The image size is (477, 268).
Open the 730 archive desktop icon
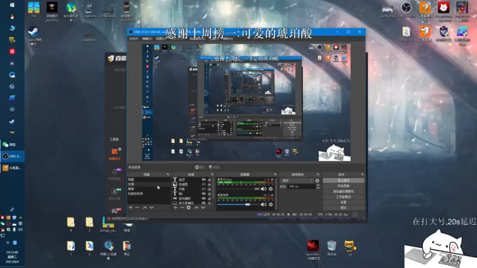pos(33,10)
